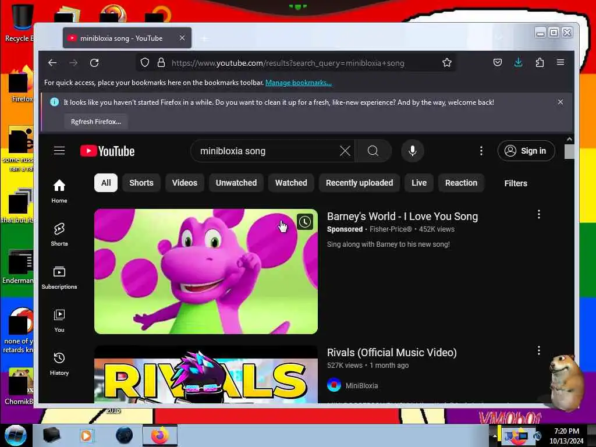Click the page vertical scrollbar thumb
The height and width of the screenshot is (447, 596).
[x=569, y=152]
